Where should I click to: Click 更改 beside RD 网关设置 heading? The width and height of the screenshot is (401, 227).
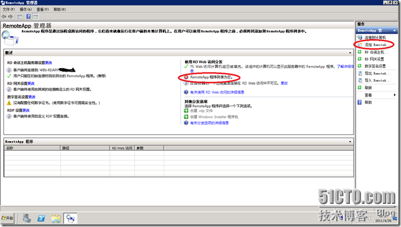31,84
